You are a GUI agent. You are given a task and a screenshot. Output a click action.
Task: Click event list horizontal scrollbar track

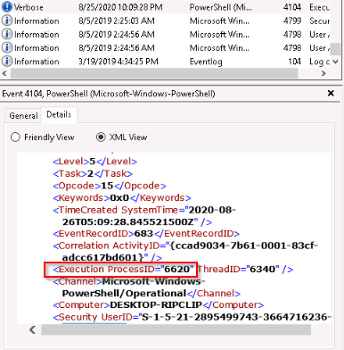154,73
